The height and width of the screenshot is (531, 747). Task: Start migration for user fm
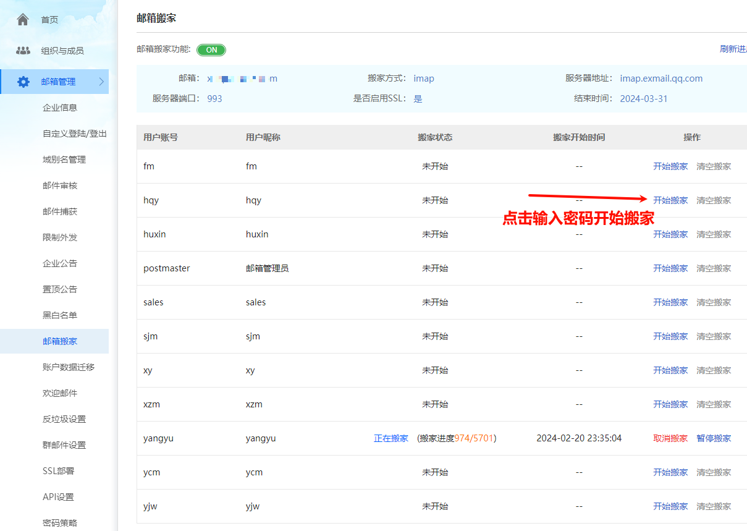(x=670, y=166)
